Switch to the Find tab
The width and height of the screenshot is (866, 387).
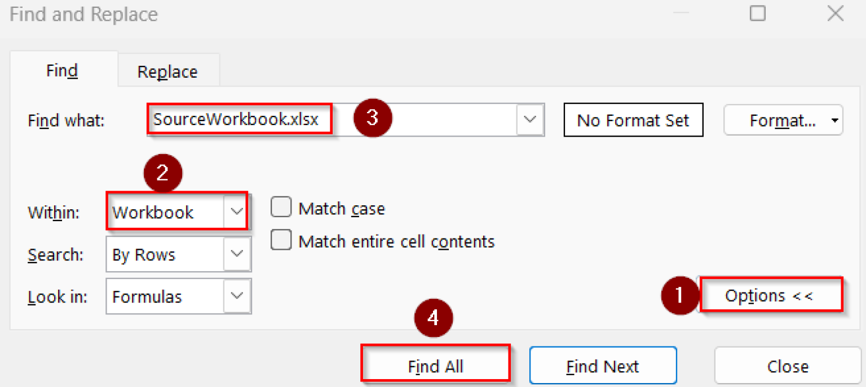pyautogui.click(x=62, y=70)
